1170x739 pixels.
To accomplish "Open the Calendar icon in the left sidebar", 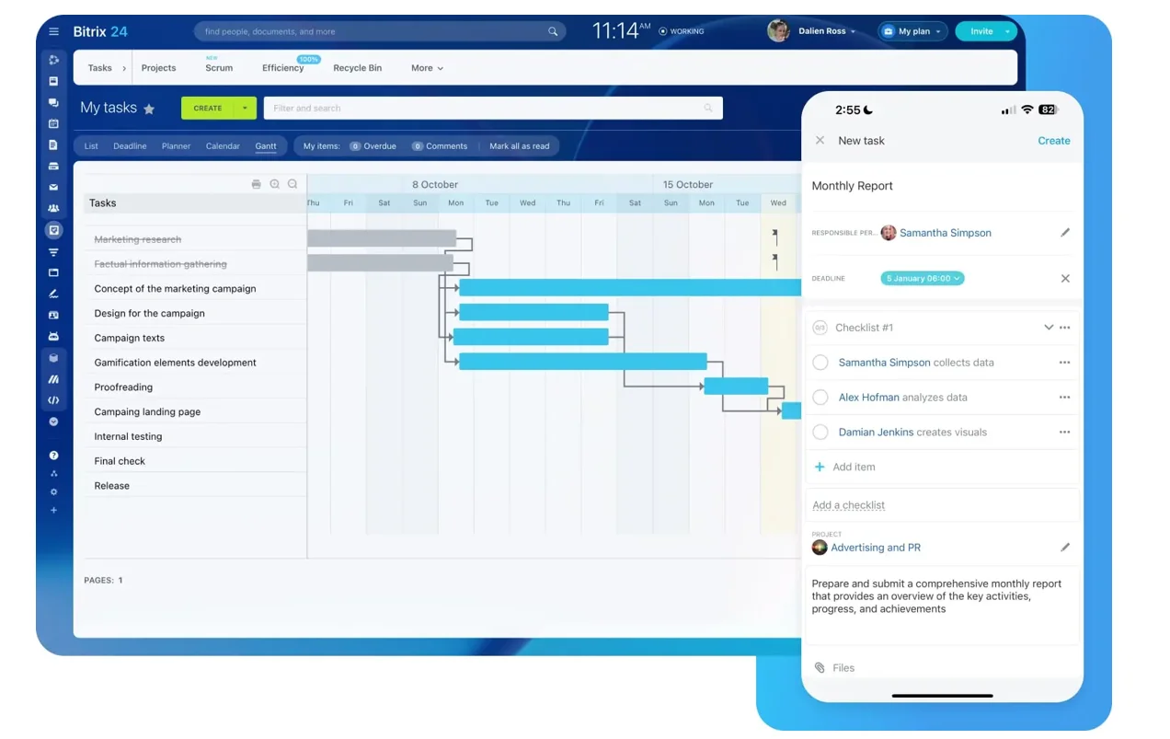I will [53, 123].
